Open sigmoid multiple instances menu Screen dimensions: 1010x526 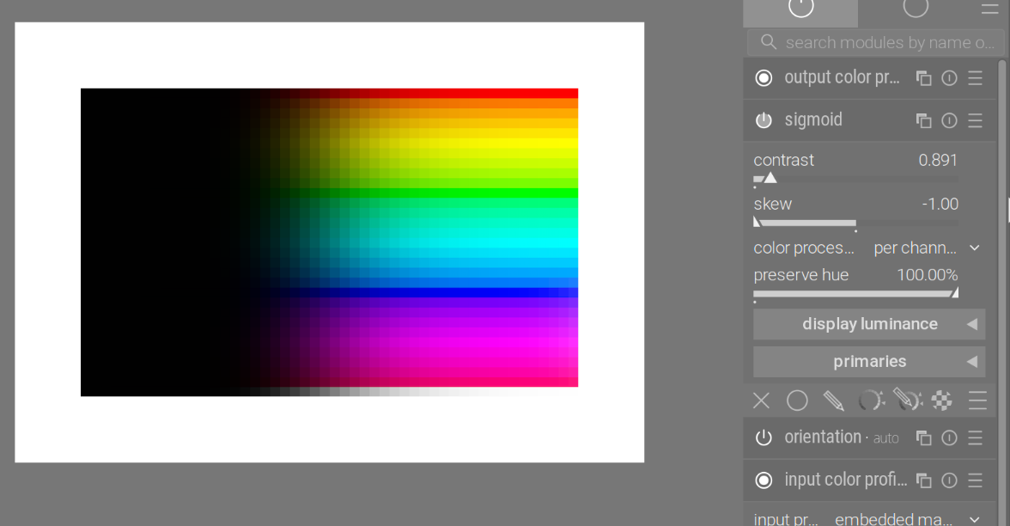click(x=924, y=120)
